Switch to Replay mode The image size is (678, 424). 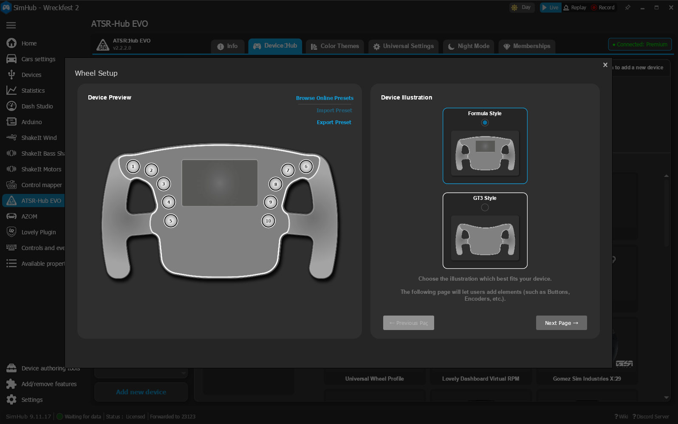click(x=575, y=8)
